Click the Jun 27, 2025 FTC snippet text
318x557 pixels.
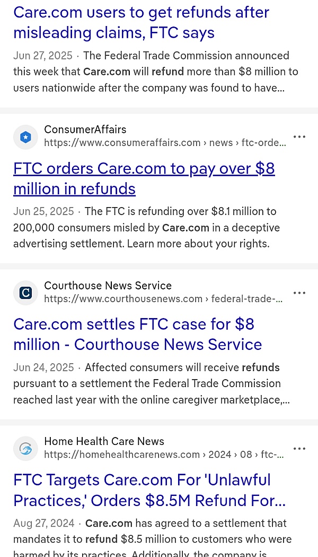pos(155,72)
